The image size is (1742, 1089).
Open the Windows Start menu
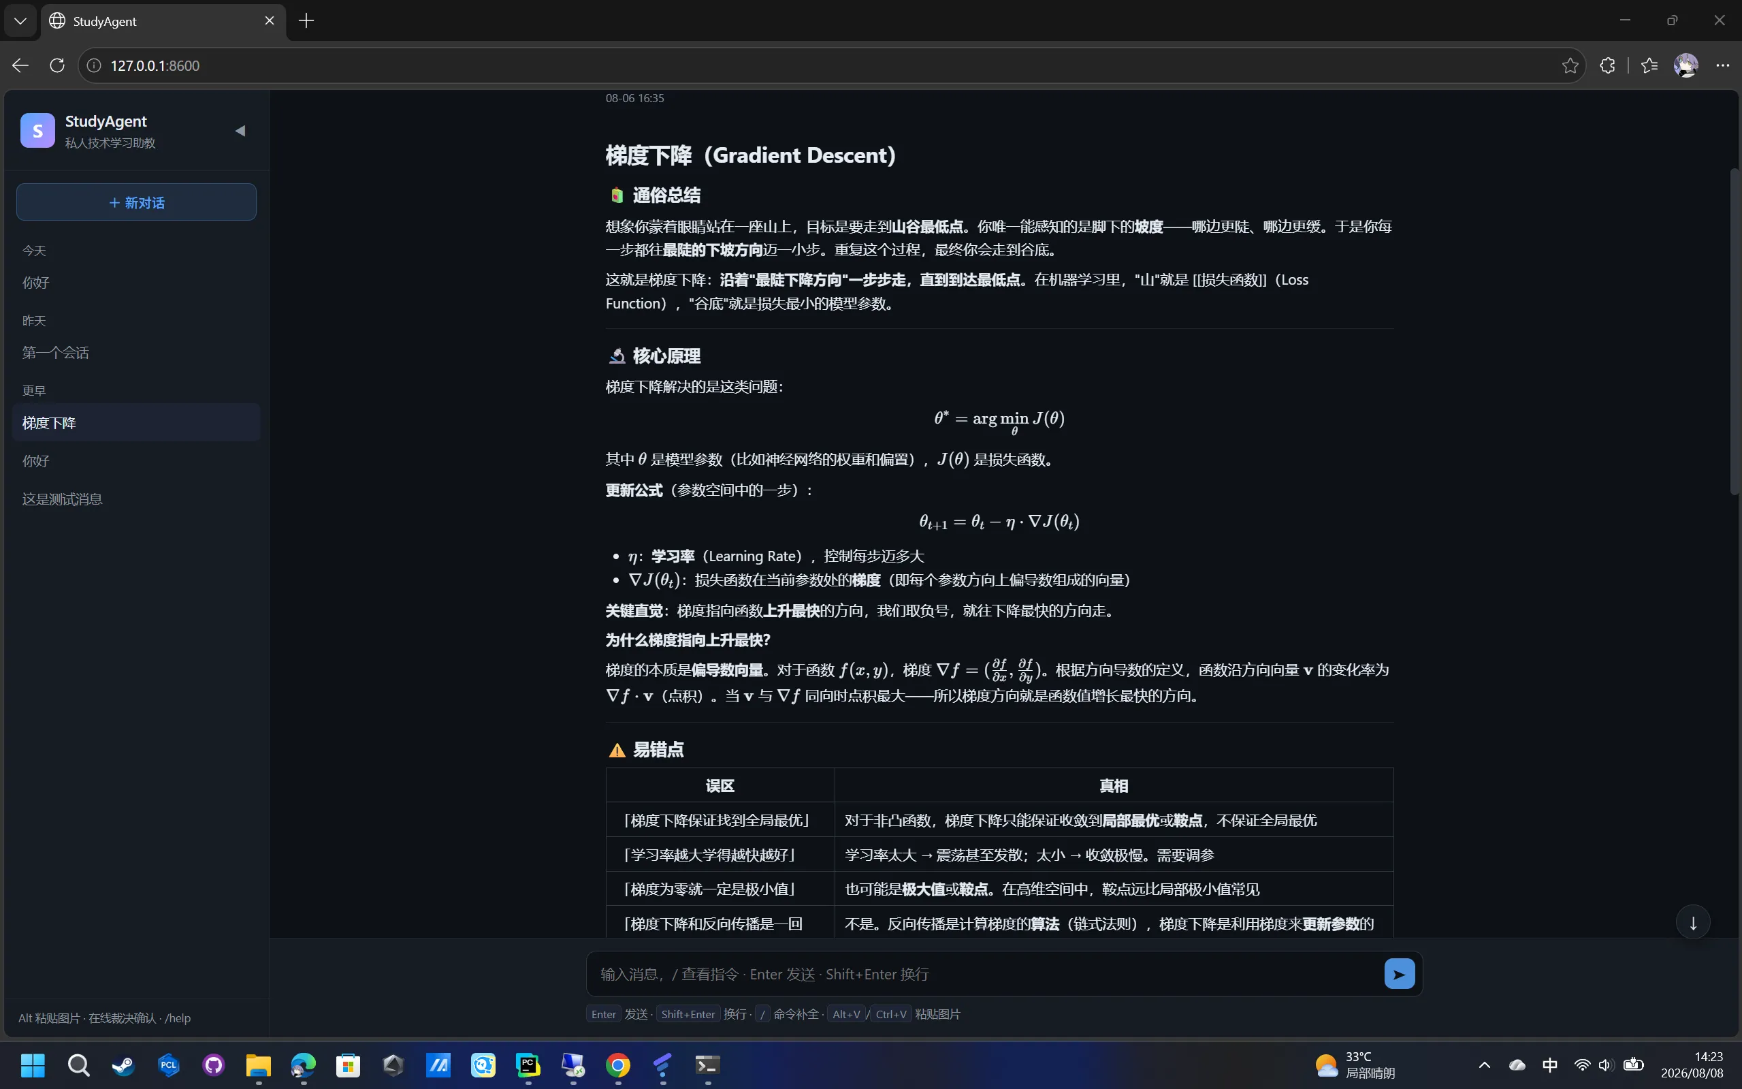(33, 1064)
